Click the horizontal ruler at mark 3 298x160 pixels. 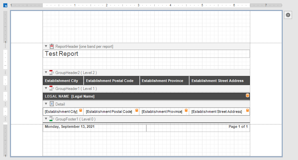pos(139,5)
